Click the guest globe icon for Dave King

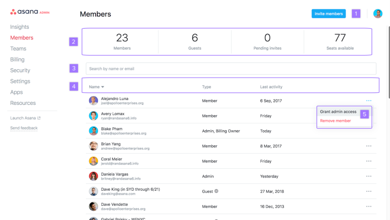[x=216, y=191]
